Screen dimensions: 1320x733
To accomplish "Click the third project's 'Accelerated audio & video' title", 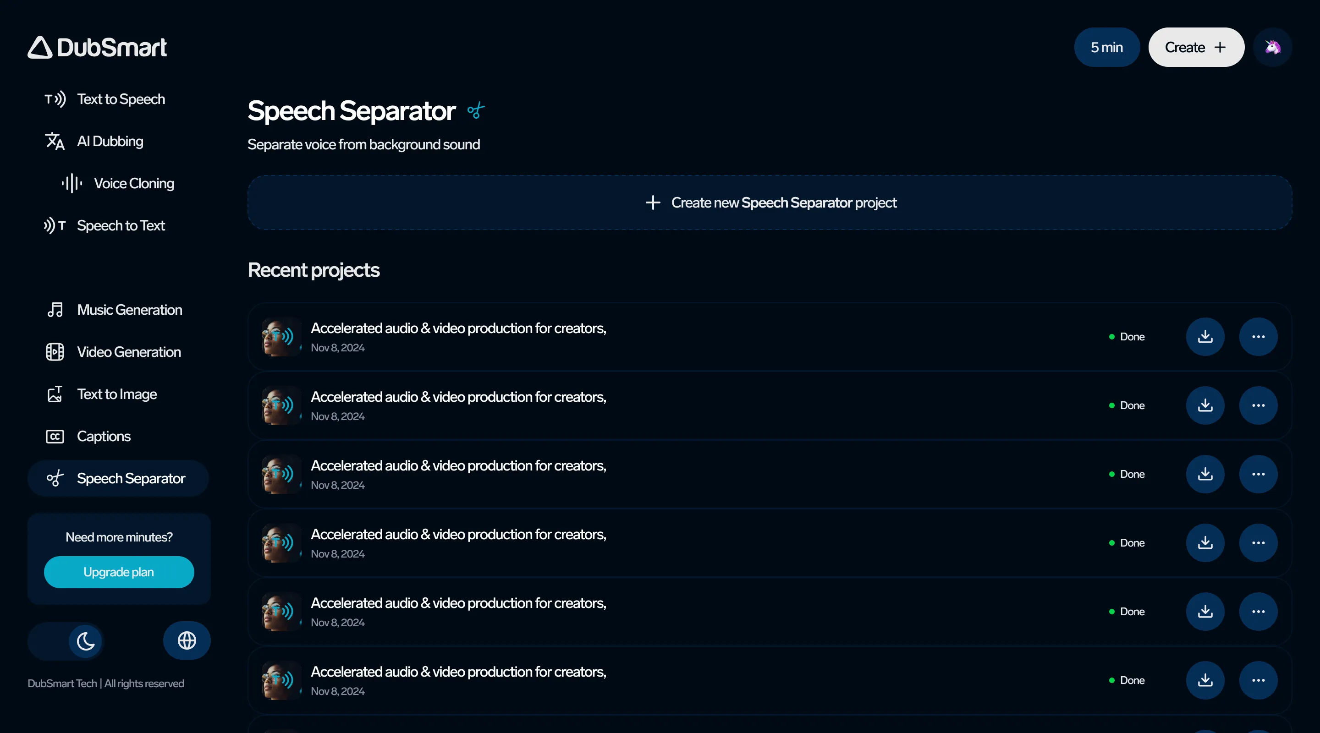I will 459,465.
